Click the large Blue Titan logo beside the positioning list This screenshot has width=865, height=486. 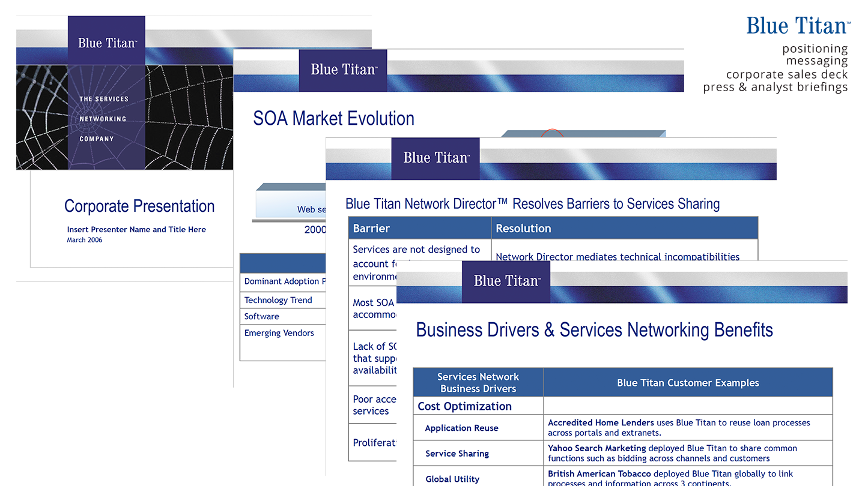pos(798,26)
